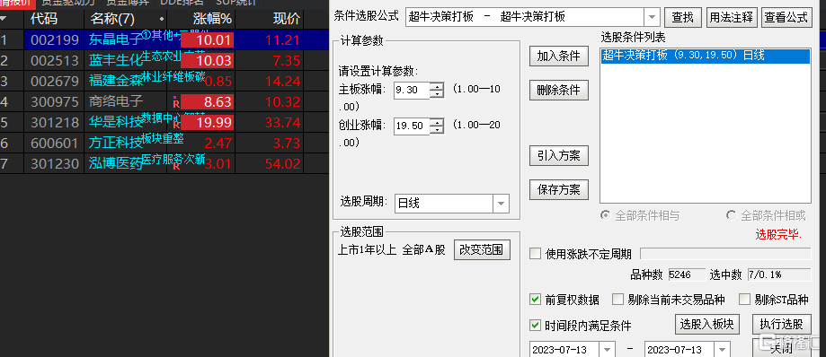
Task: Click 执行选股 to run screening
Action: click(781, 324)
